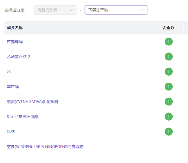
Task: Click the safety score badge for 辛甘醇
Action: [169, 87]
